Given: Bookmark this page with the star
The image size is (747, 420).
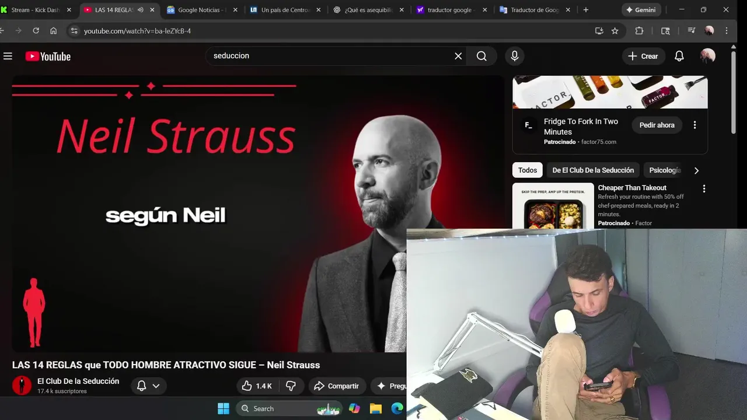Looking at the screenshot, I should tap(615, 31).
